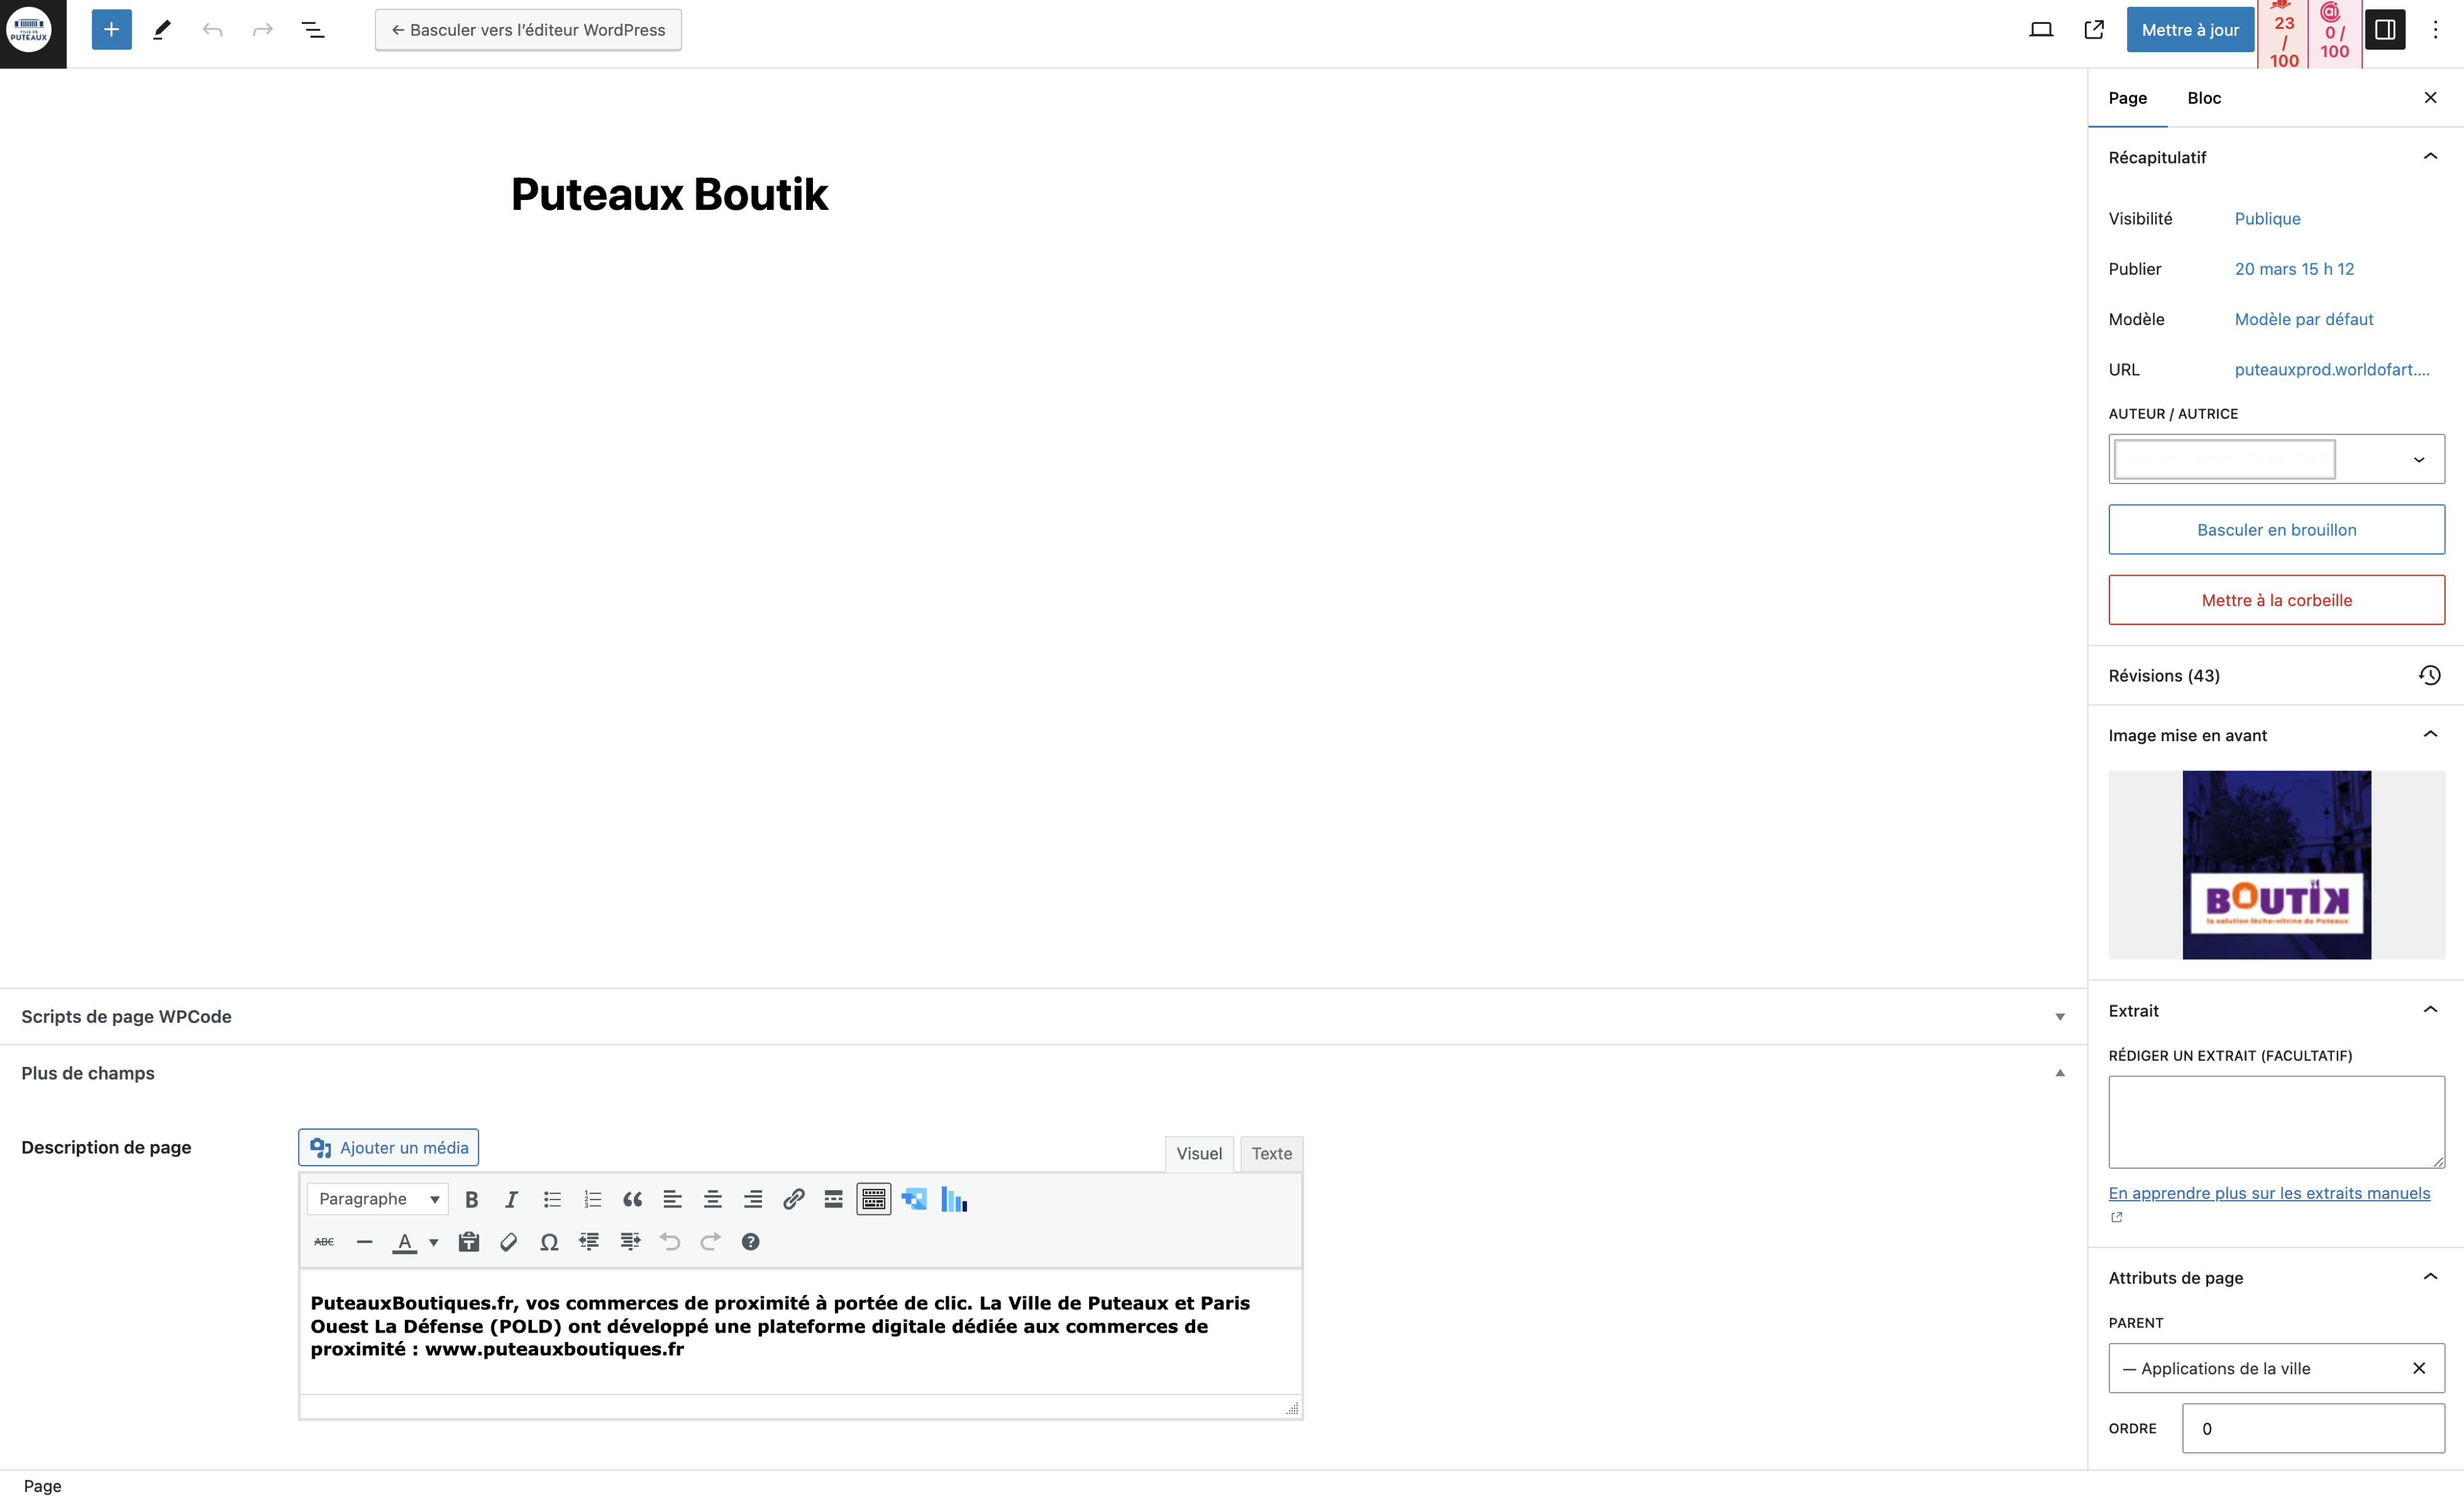The height and width of the screenshot is (1497, 2464).
Task: Click the Boutik featured image thumbnail
Action: 2276,865
